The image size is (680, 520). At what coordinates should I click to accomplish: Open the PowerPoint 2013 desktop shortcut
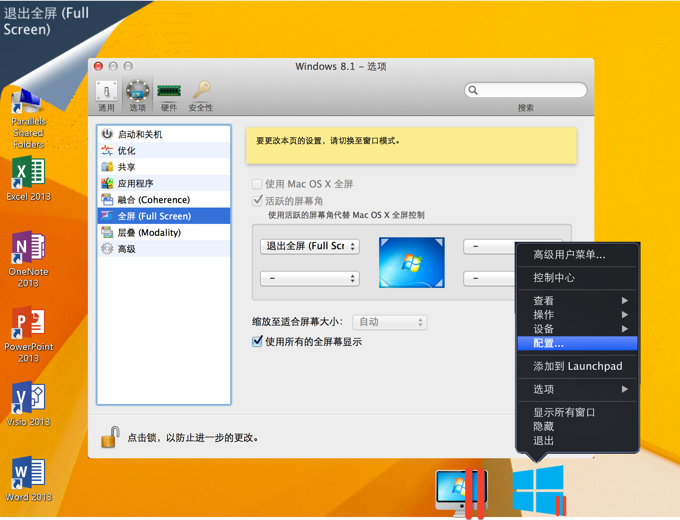click(x=28, y=334)
